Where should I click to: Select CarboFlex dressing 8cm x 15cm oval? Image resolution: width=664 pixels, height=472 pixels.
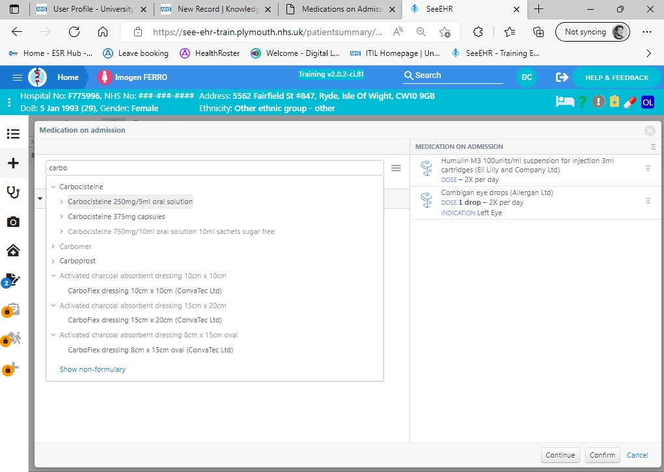pos(150,350)
